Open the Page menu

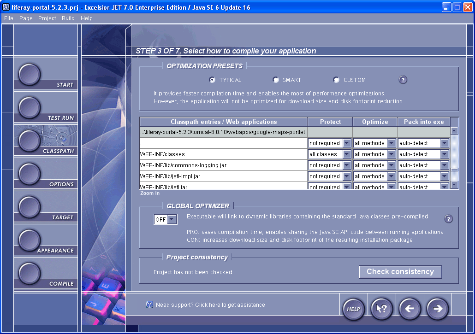coord(26,18)
